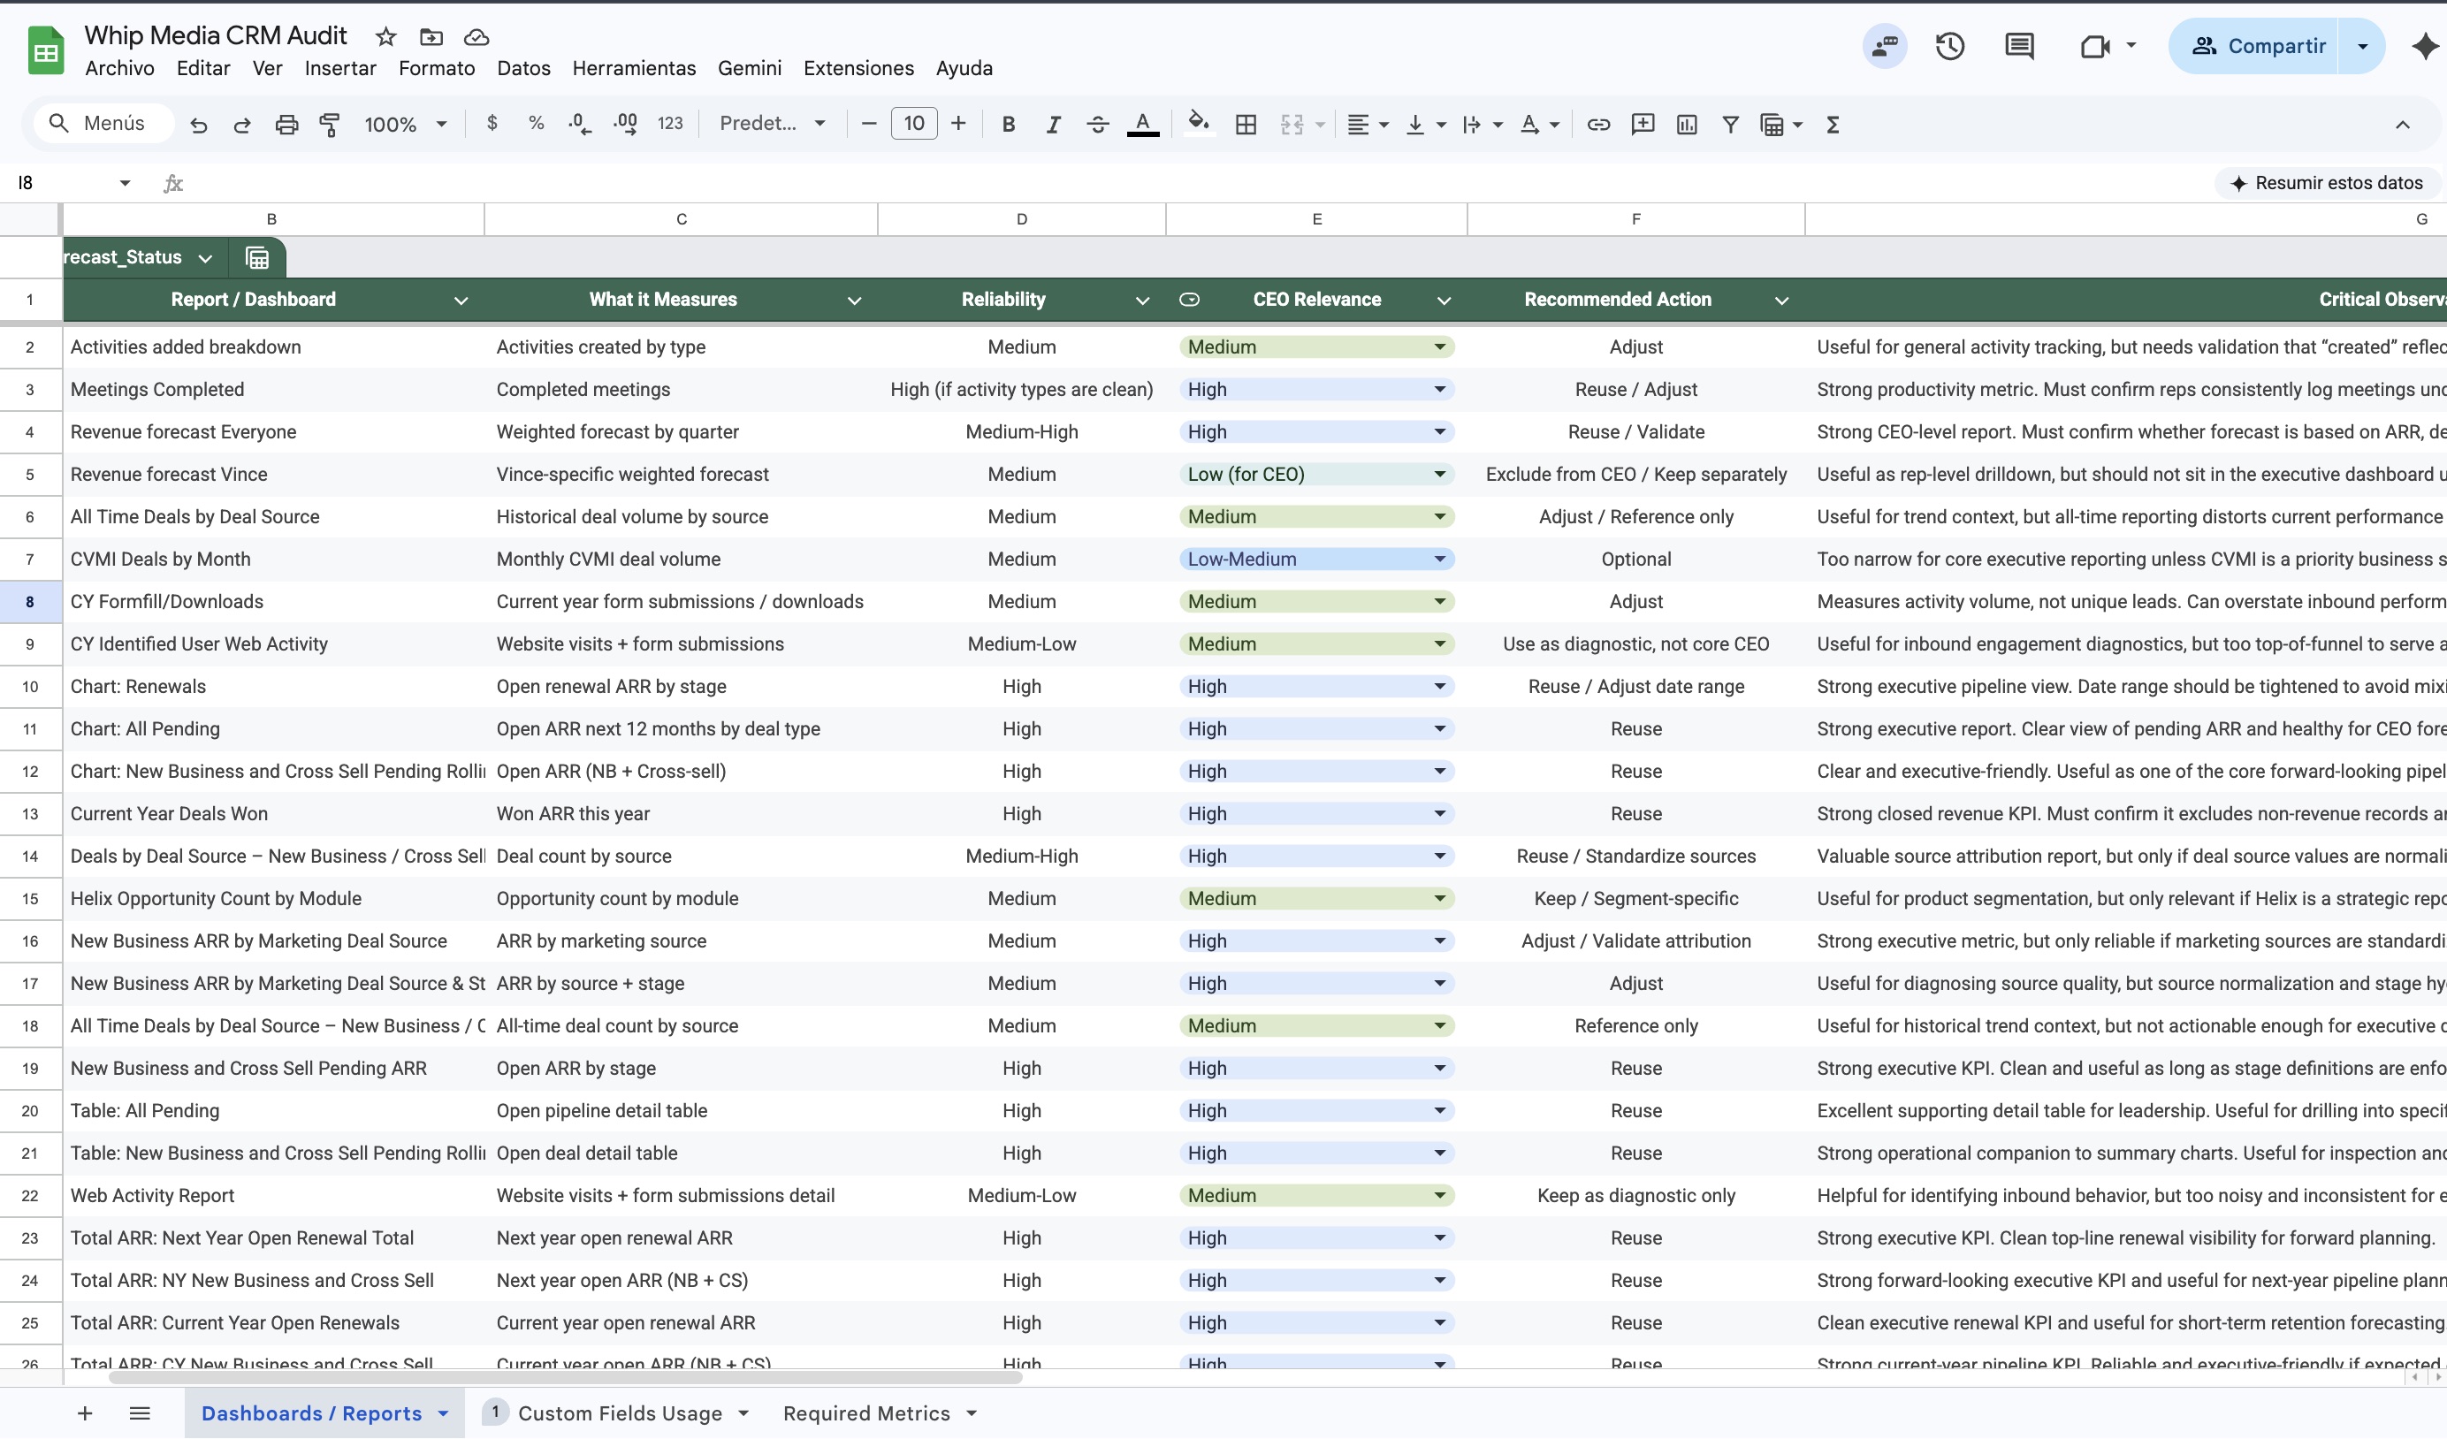Image resolution: width=2447 pixels, height=1439 pixels.
Task: Select the paint format tool
Action: [x=330, y=125]
